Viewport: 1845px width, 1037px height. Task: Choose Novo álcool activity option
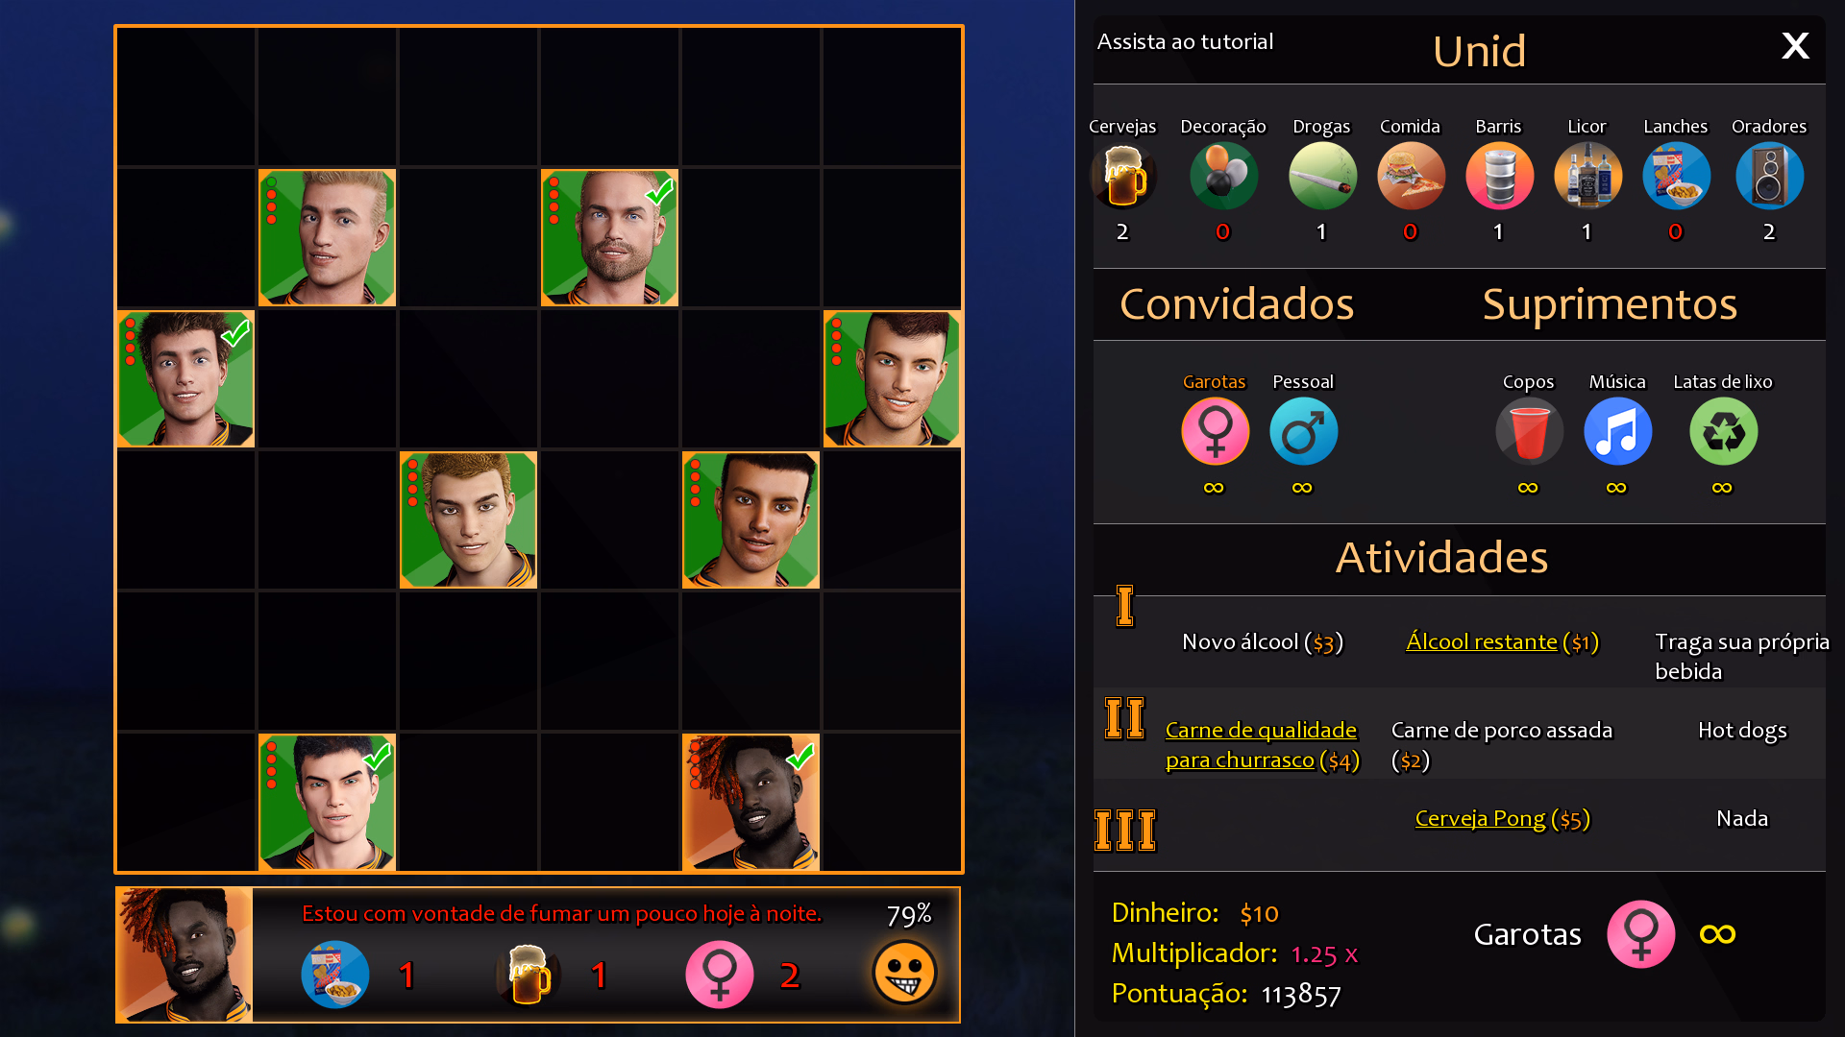point(1262,642)
